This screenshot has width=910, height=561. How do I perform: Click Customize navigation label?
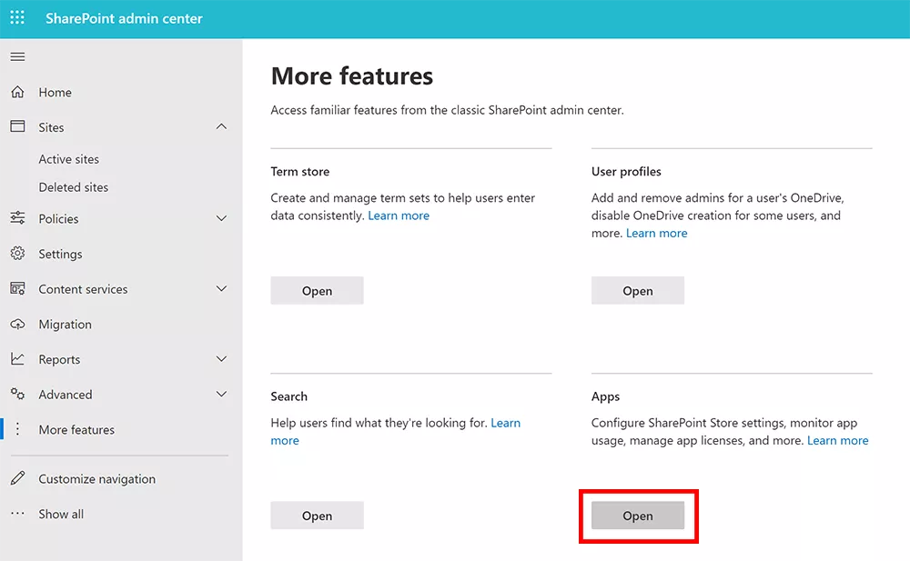click(97, 479)
